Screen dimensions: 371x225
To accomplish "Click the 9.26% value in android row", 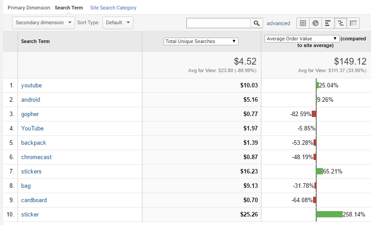I will tap(325, 100).
